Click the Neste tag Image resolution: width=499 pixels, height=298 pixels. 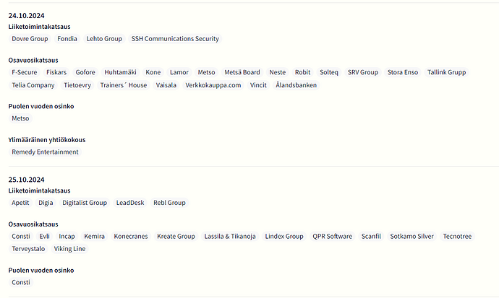click(x=278, y=72)
